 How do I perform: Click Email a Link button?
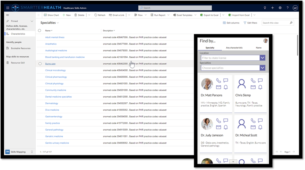pyautogui.click(x=117, y=15)
